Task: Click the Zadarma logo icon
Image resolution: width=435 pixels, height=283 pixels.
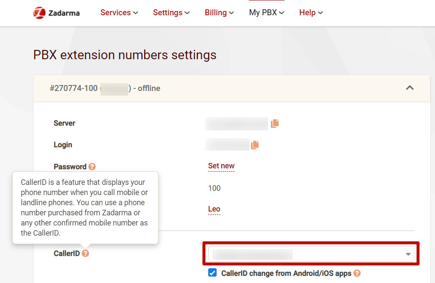Action: [x=39, y=13]
